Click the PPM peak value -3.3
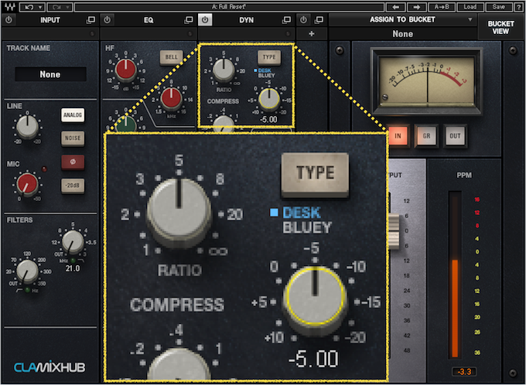 (x=465, y=372)
